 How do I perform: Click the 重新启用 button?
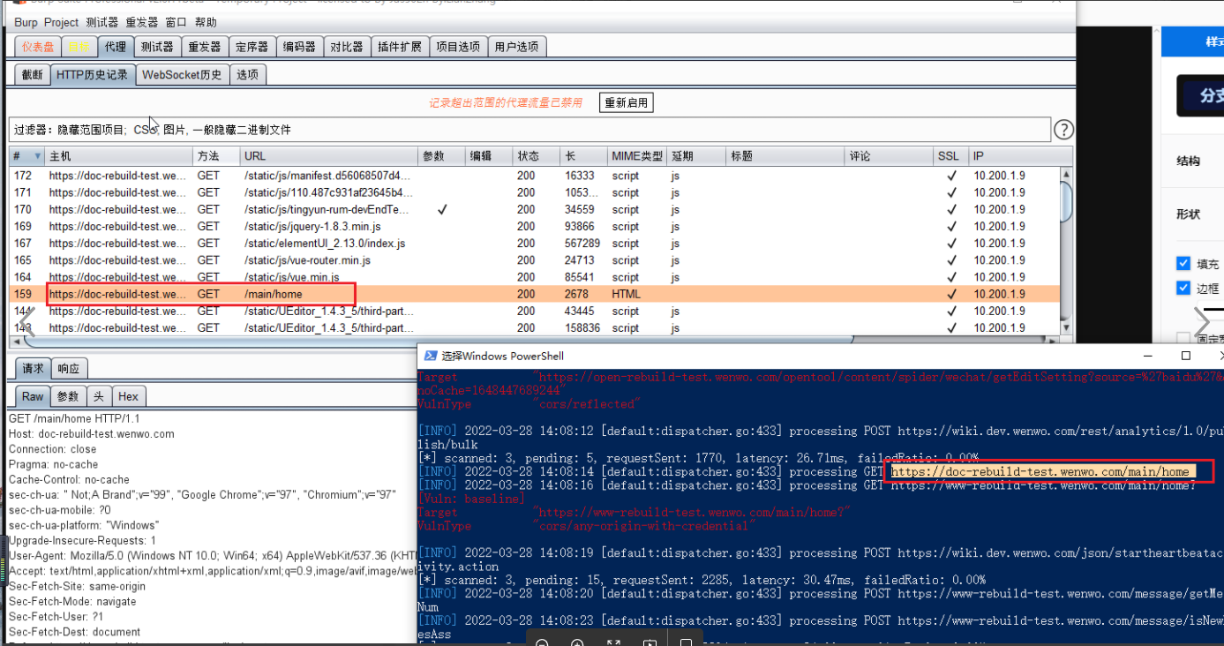(627, 101)
